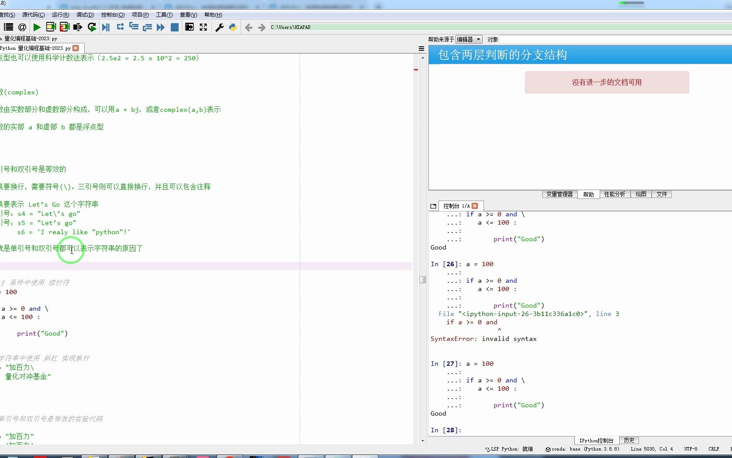Click the editor vertical scrollbar thumb
Screen dimensions: 732x458
tap(422, 280)
